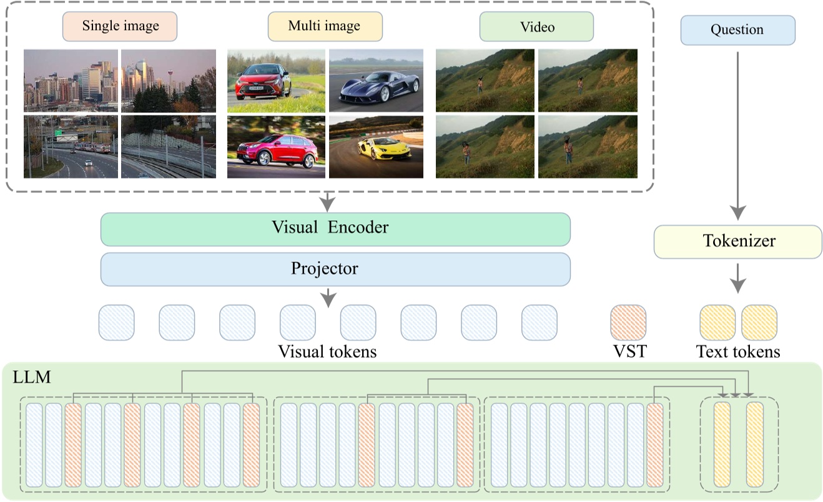Viewport: 823px width, 502px height.
Task: Select the Projector block
Action: [336, 268]
